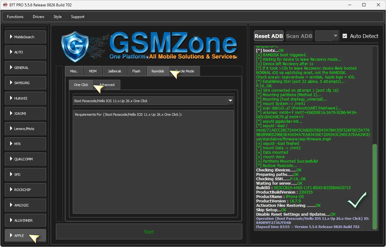Select the One Click sub-tab
Screen dimensions: 386x247
81,85
